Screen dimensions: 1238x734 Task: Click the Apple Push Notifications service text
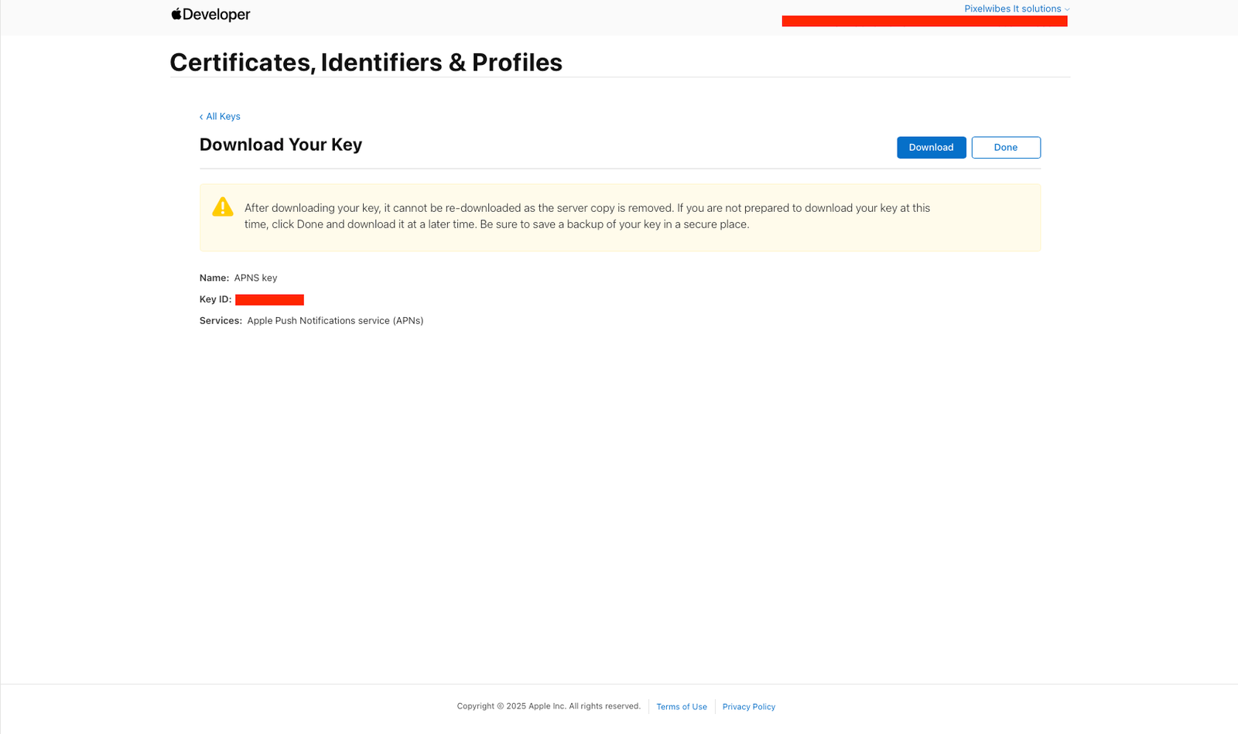pos(335,321)
